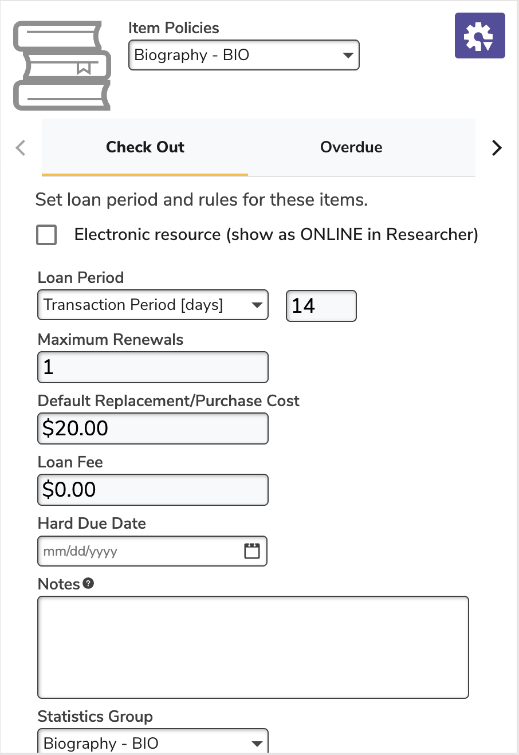This screenshot has height=755, width=519.
Task: Click the Maximum Renewals field
Action: (152, 367)
